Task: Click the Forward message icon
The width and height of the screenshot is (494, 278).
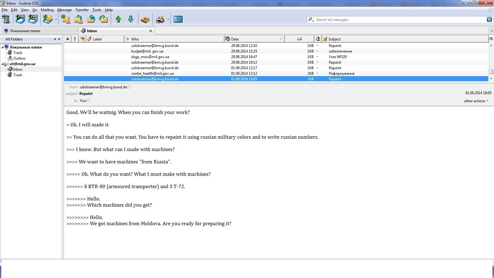Action: point(103,19)
